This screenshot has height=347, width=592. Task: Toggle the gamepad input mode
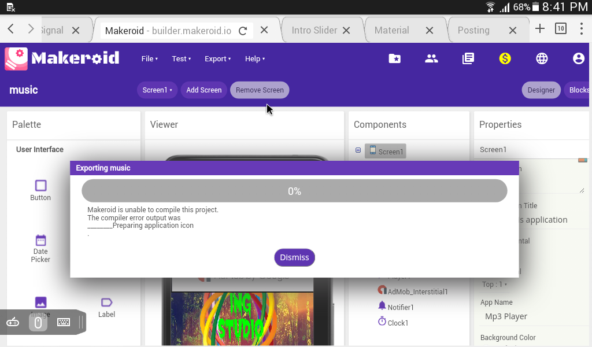(x=13, y=322)
